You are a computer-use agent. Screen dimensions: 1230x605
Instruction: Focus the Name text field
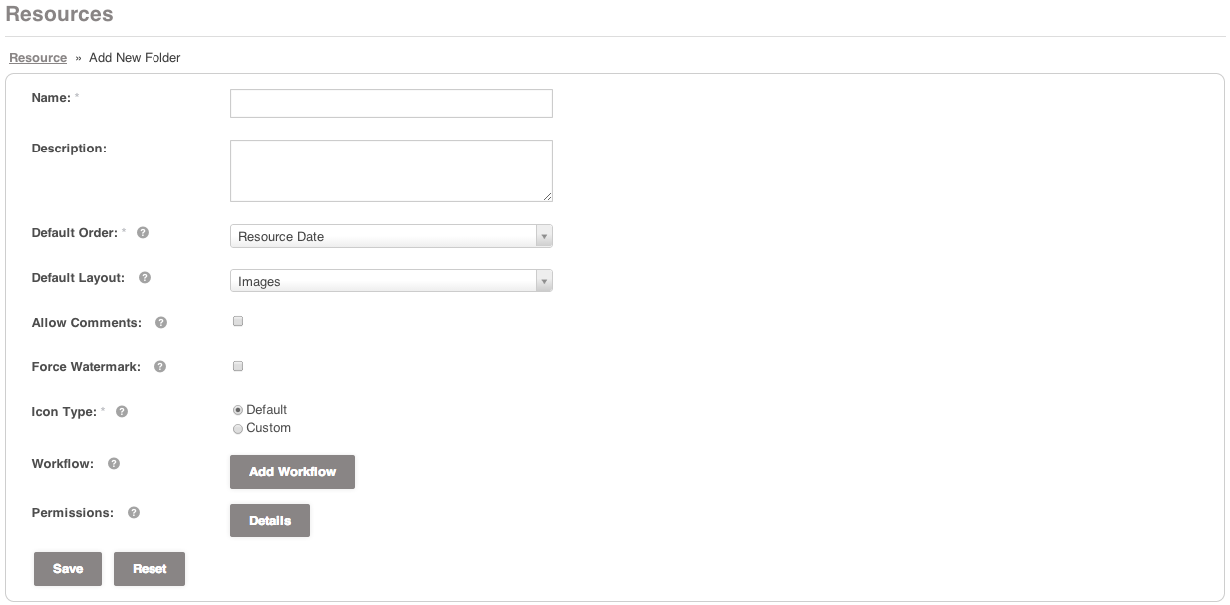[x=391, y=104]
